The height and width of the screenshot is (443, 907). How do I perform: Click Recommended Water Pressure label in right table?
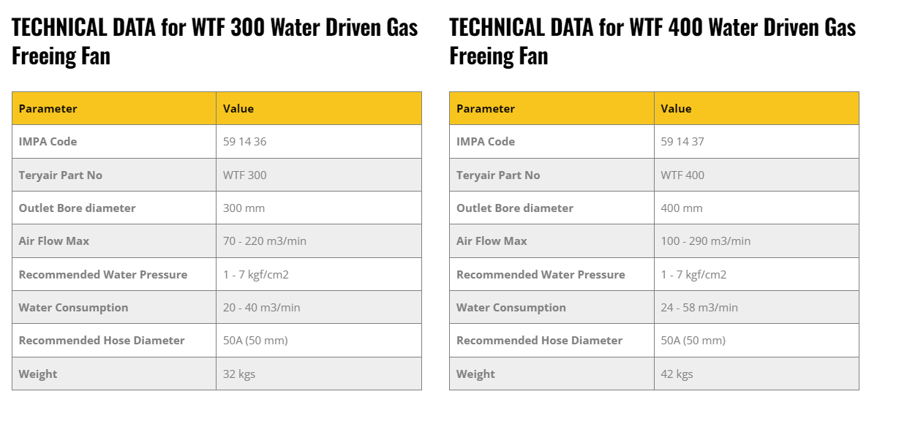(541, 275)
